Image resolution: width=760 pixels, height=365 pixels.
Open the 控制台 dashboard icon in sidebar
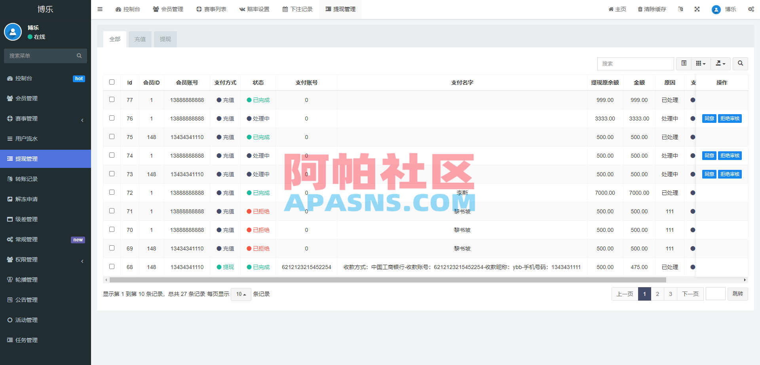tap(10, 78)
